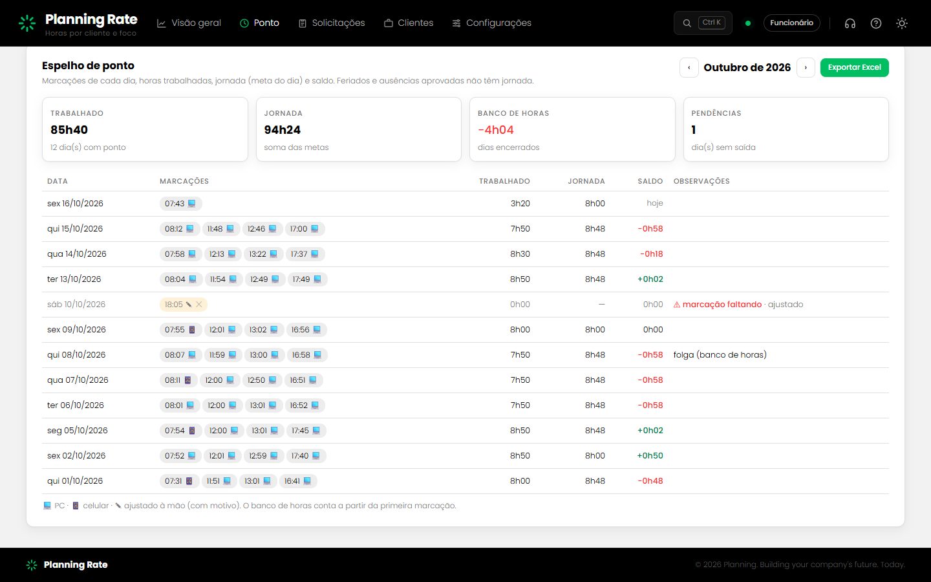Click the "+0h50" balance on sex 02/10/2026
931x582 pixels.
650,456
